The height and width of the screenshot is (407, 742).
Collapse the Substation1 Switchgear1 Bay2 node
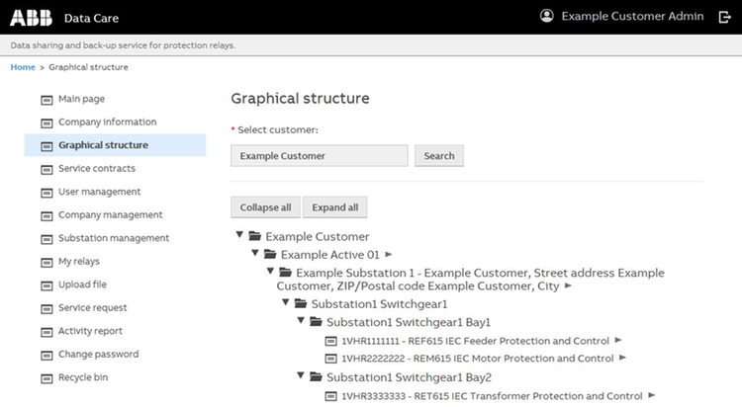tap(301, 375)
